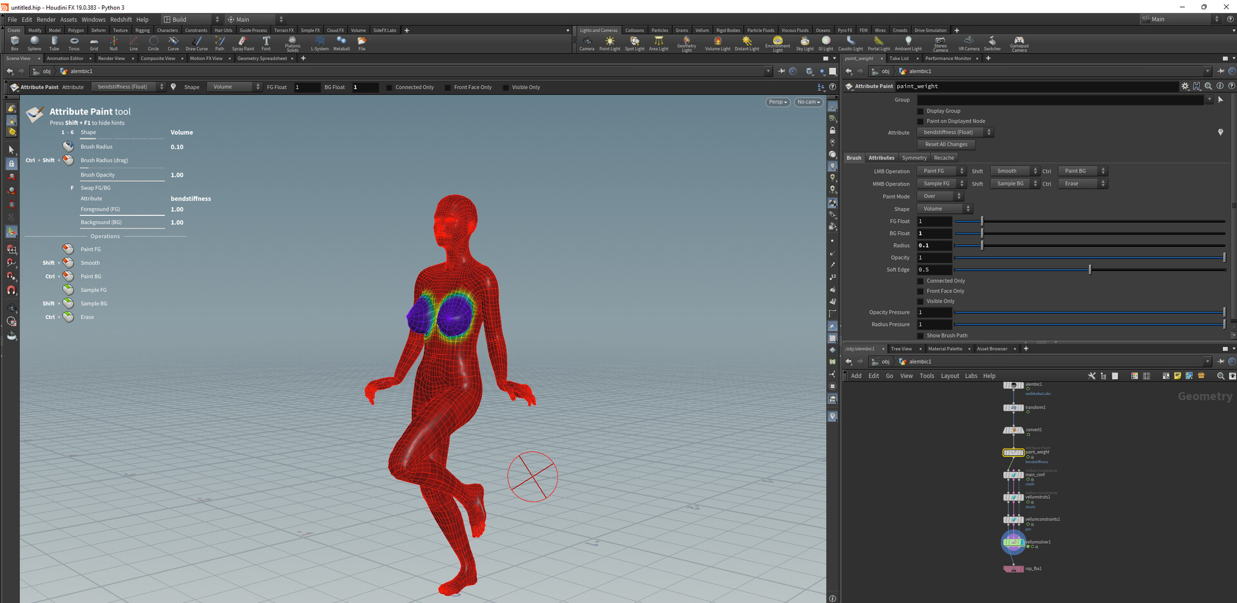Toggle the Show Brush Path checkbox

tap(922, 335)
